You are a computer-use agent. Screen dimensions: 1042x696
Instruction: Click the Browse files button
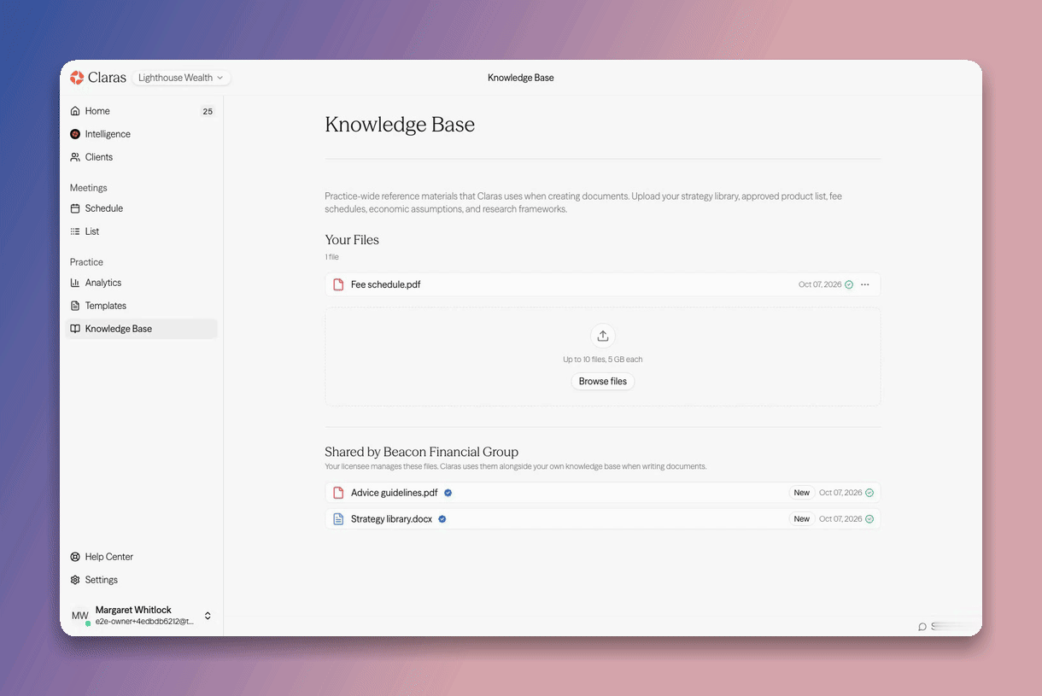pos(603,382)
